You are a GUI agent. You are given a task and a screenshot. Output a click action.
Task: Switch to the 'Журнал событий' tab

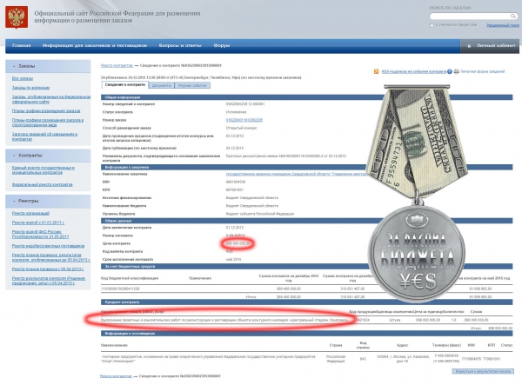pyautogui.click(x=192, y=85)
